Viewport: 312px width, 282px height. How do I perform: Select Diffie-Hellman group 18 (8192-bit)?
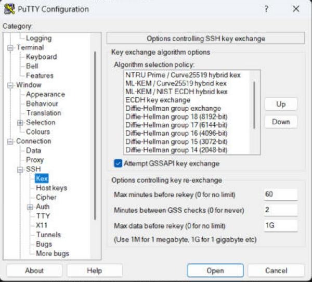tap(187, 117)
